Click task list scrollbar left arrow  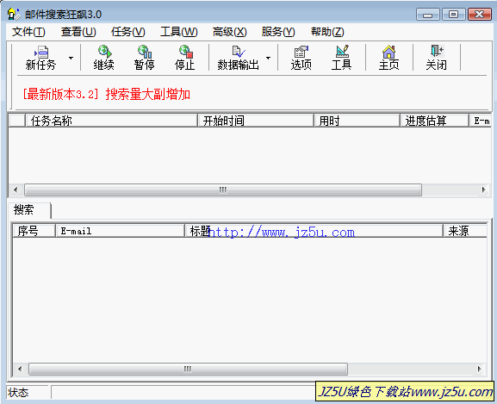pos(16,190)
